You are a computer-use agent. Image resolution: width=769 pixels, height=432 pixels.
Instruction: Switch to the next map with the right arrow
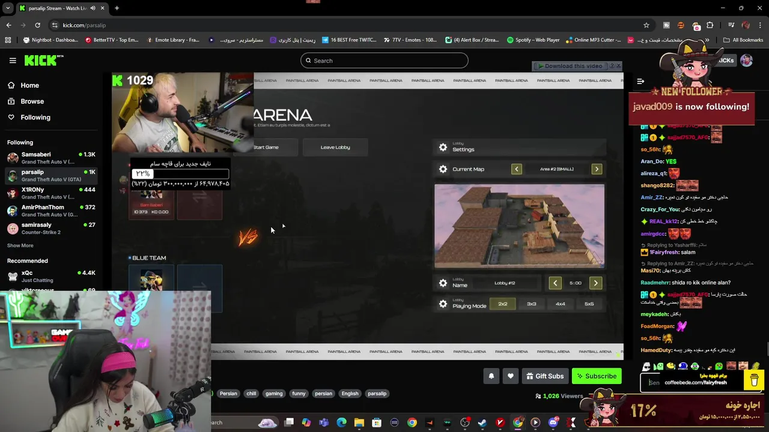click(x=597, y=169)
